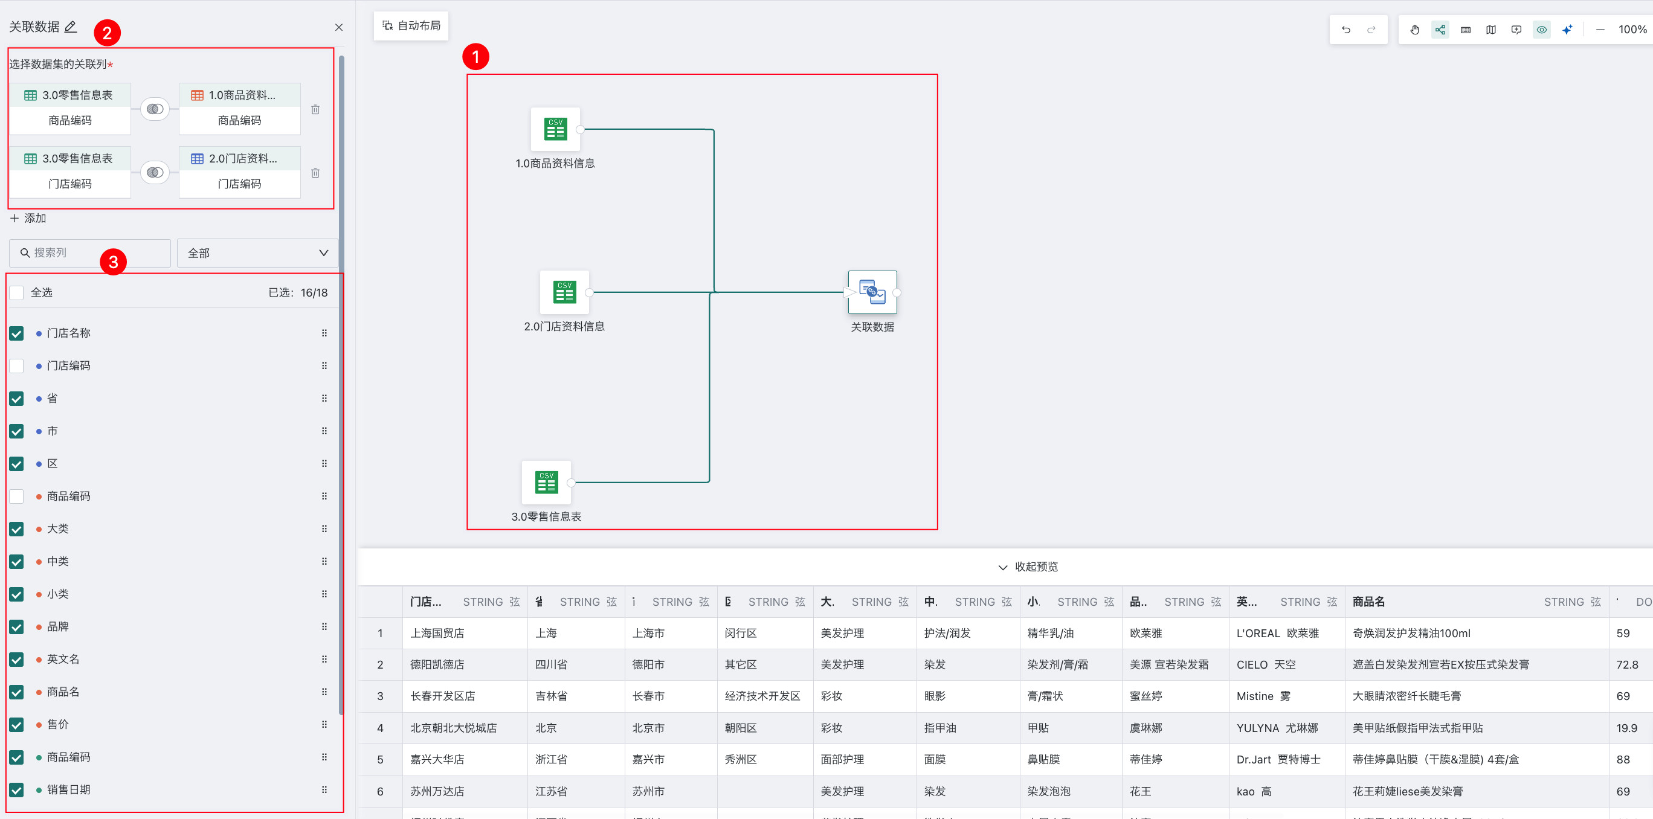Enable the unchecked 门店编码 column checkbox
This screenshot has width=1653, height=819.
pos(17,365)
